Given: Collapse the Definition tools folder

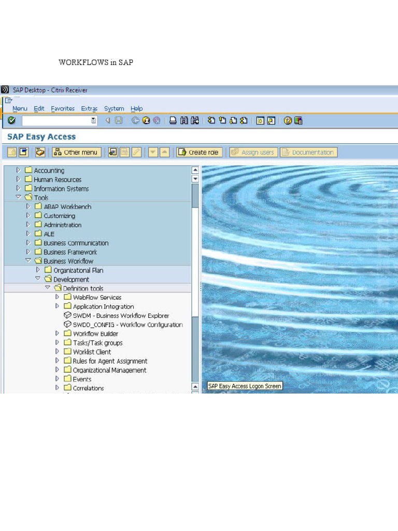Looking at the screenshot, I should click(48, 287).
